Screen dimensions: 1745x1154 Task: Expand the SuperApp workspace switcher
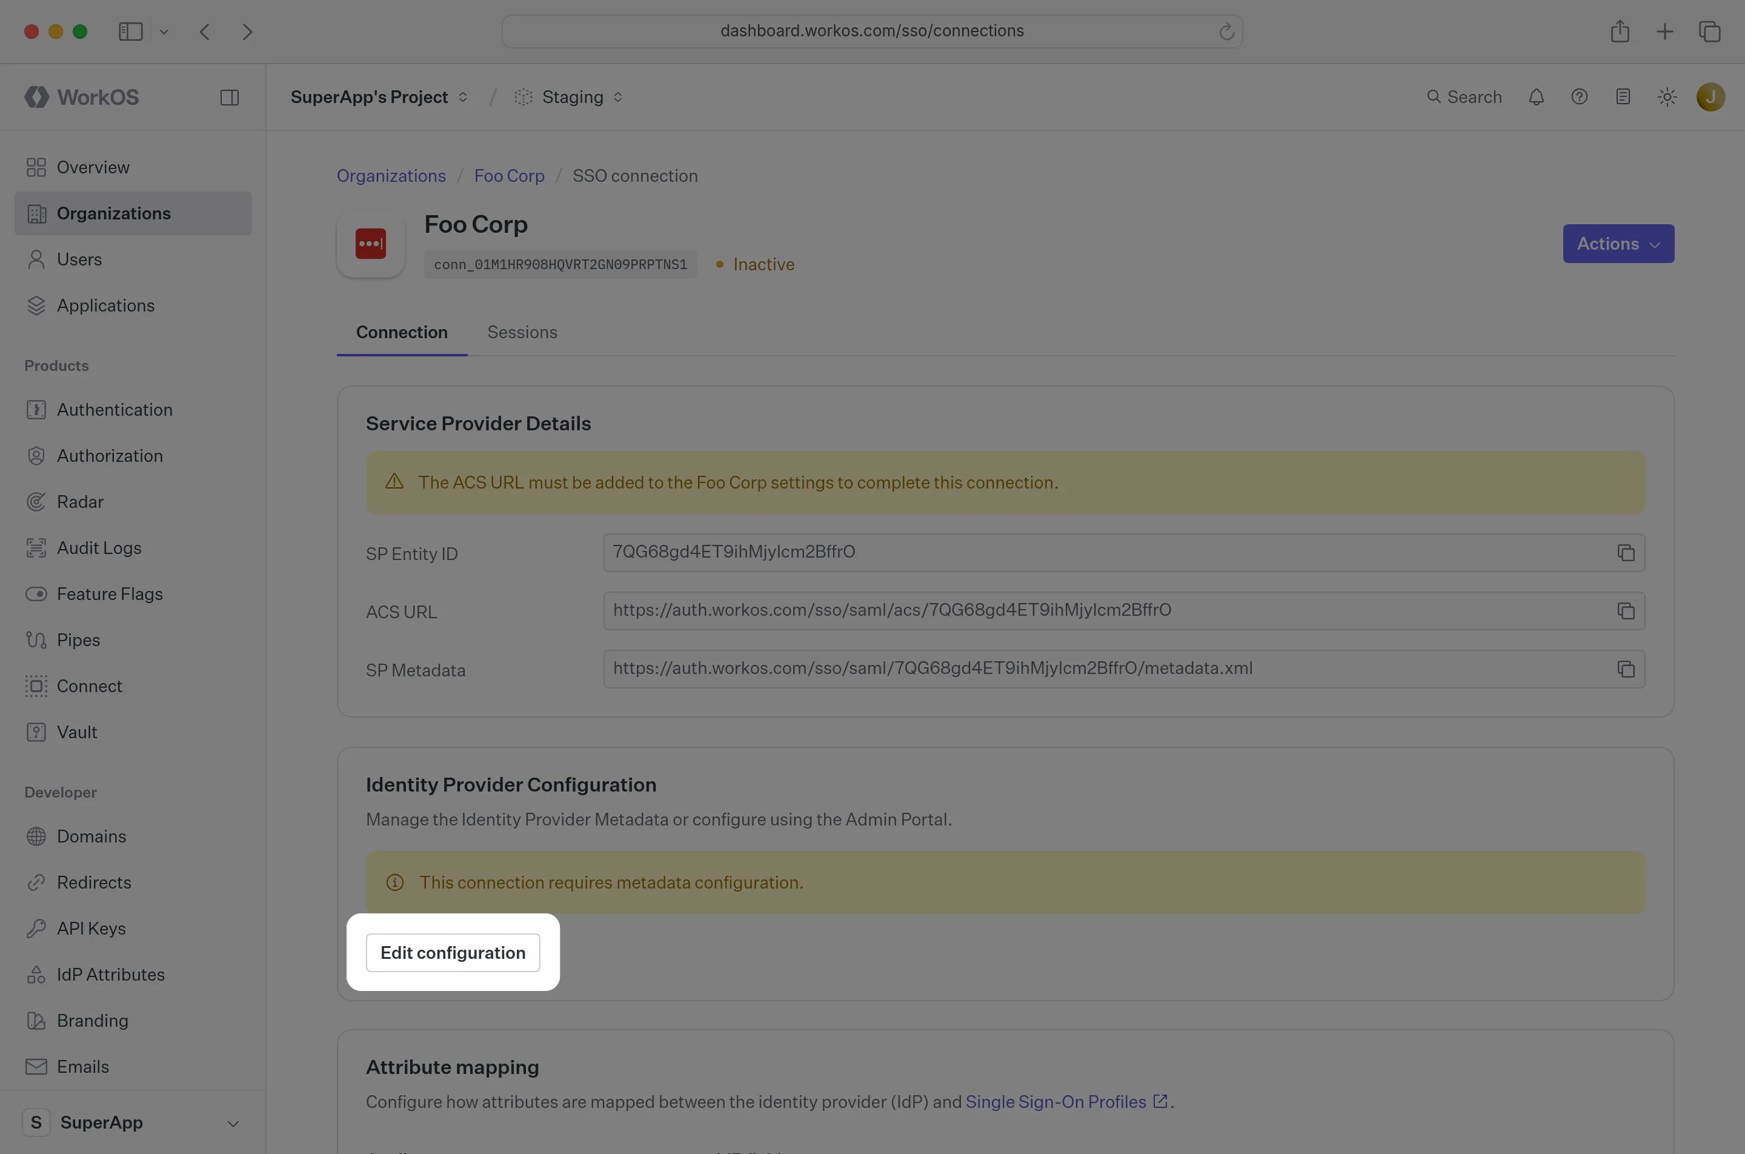pyautogui.click(x=133, y=1122)
